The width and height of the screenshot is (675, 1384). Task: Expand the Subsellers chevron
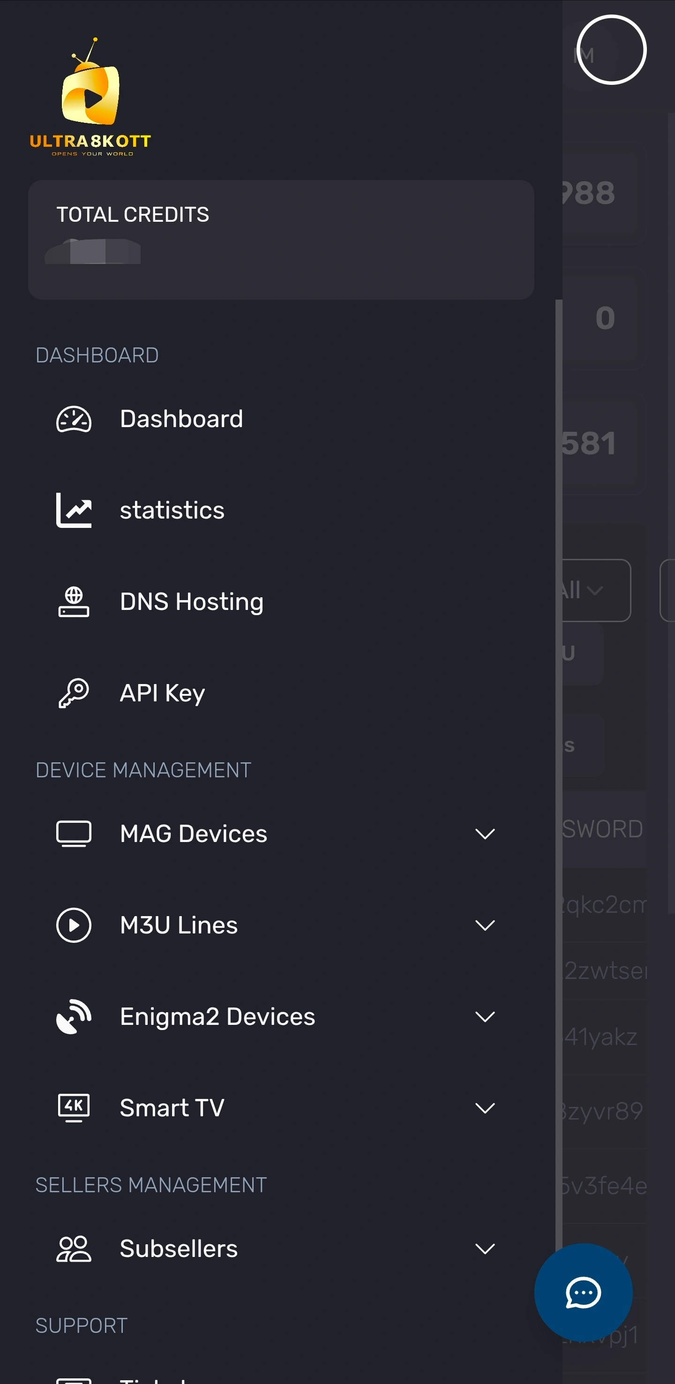coord(485,1249)
